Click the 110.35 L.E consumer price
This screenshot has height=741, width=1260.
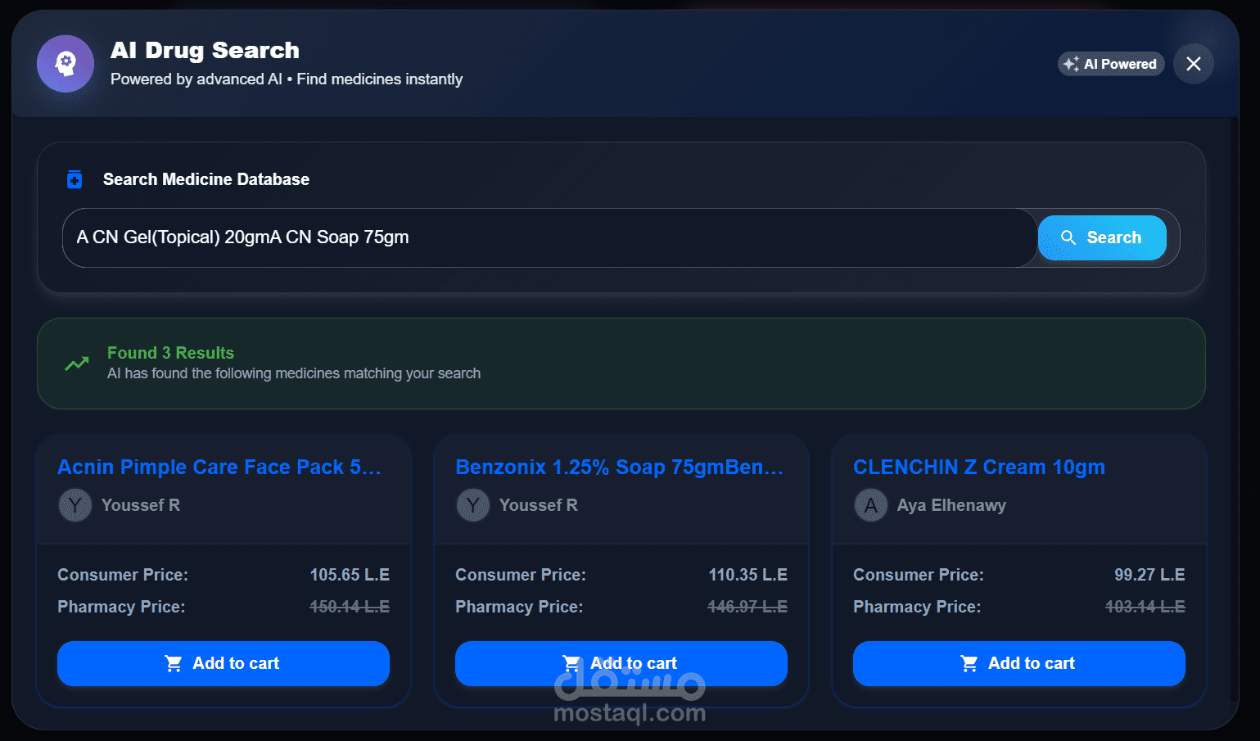coord(747,575)
